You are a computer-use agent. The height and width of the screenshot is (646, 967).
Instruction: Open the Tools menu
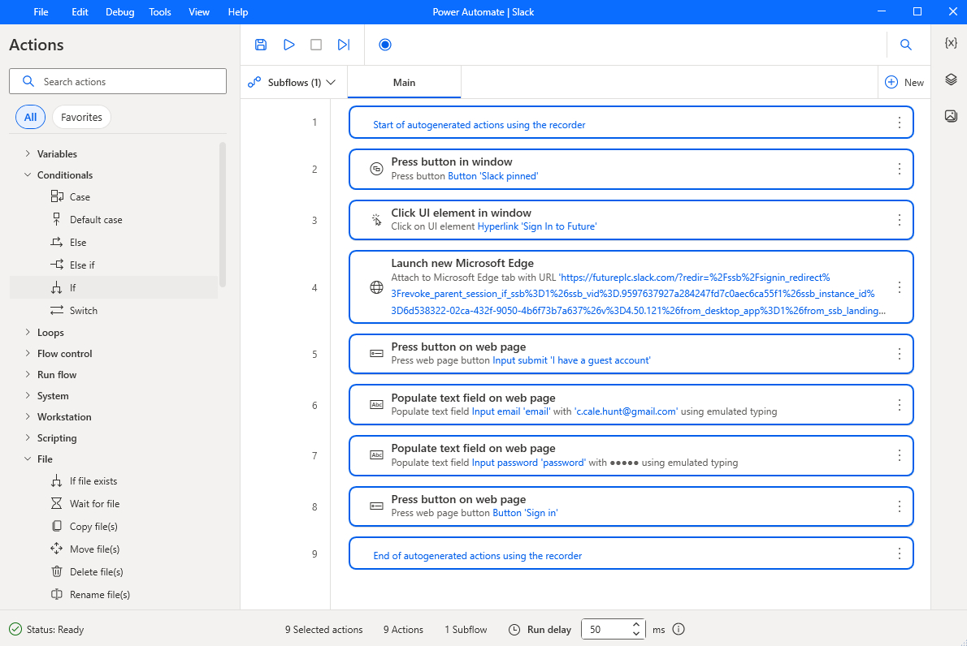pos(160,11)
